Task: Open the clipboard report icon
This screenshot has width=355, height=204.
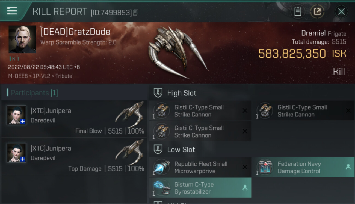Action: (298, 12)
